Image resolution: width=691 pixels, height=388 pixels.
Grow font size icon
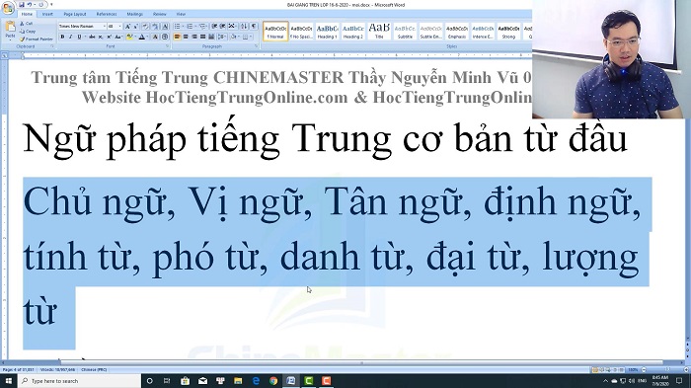coord(127,26)
